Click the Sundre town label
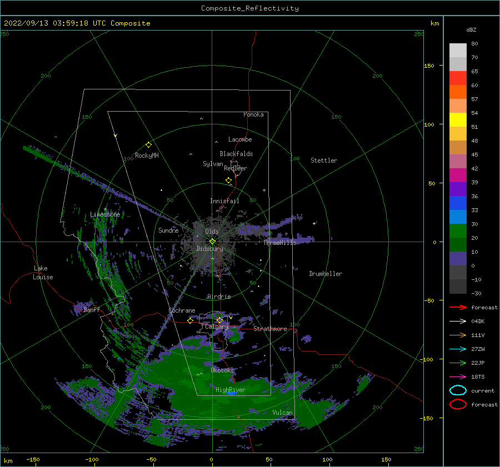 click(x=168, y=230)
